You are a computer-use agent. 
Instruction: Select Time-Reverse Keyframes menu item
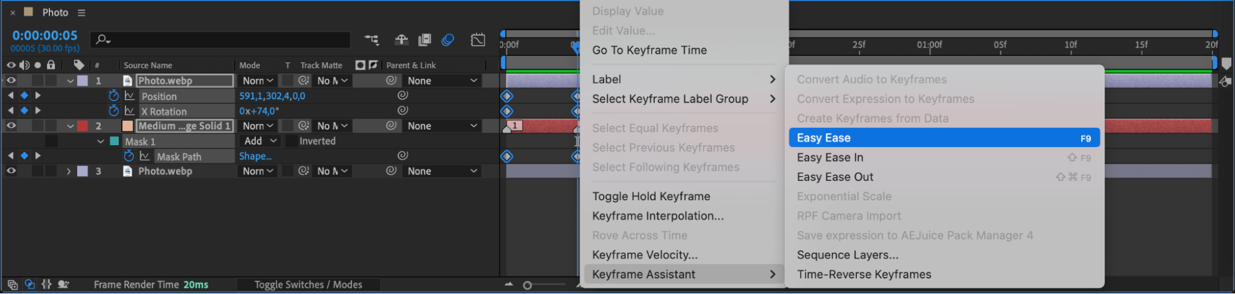point(864,274)
